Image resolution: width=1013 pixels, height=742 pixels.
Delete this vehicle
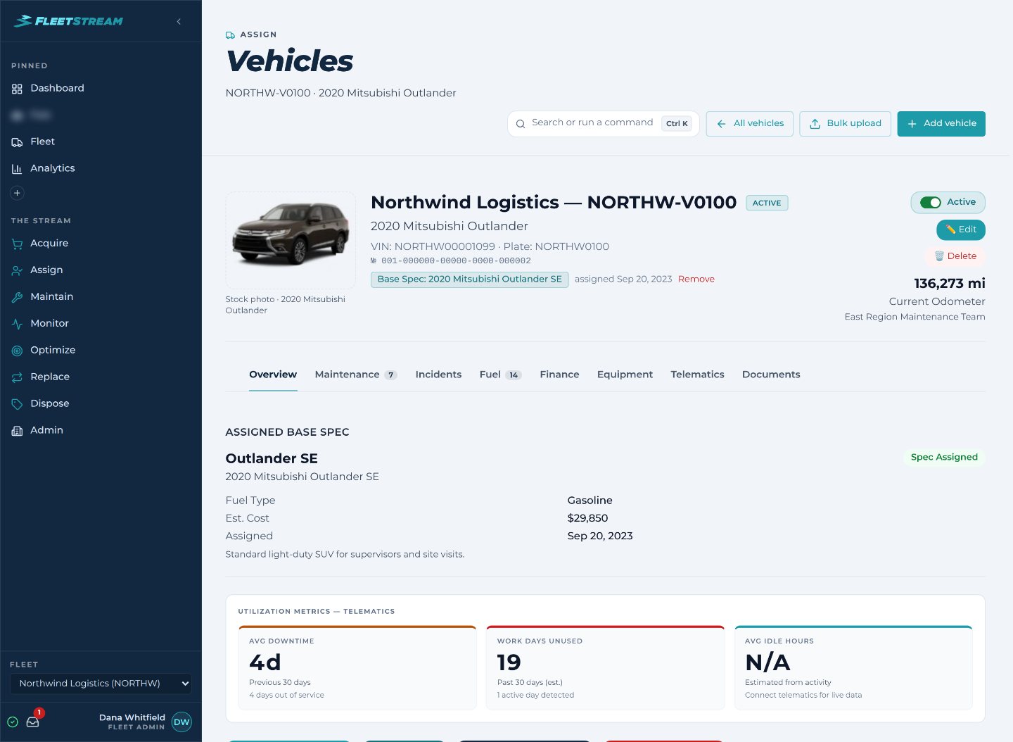(955, 256)
